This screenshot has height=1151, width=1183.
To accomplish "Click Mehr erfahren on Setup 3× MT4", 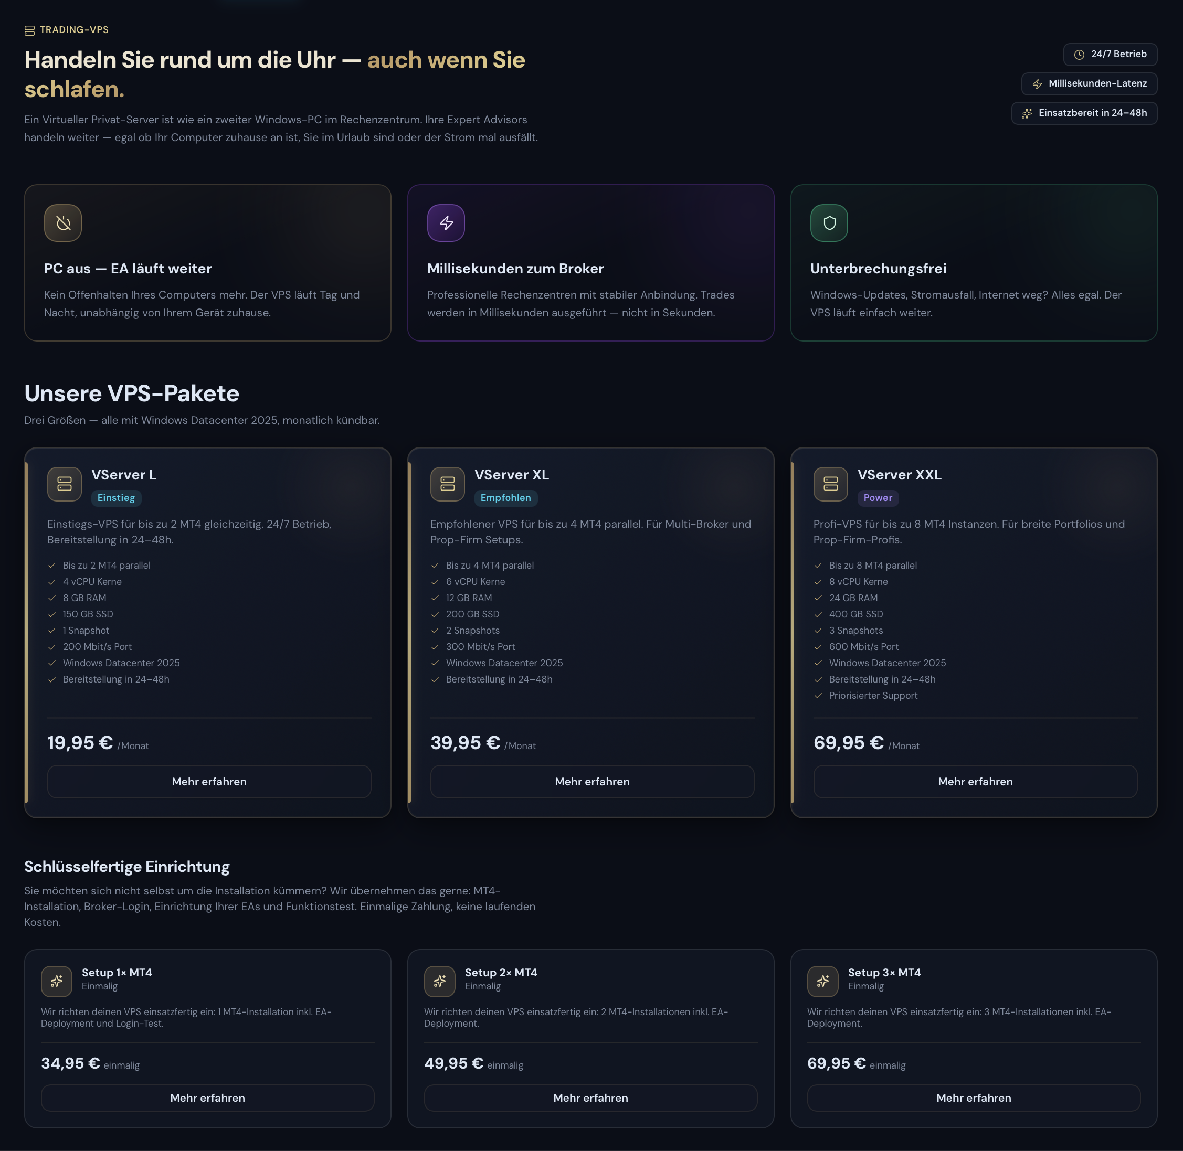I will [x=974, y=1098].
